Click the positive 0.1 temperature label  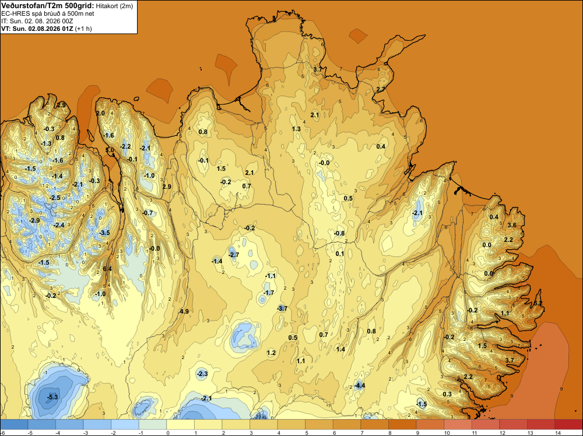pyautogui.click(x=340, y=254)
